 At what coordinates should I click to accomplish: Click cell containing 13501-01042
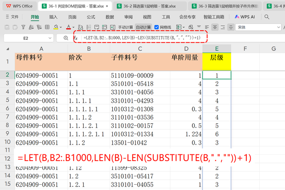tap(140, 142)
